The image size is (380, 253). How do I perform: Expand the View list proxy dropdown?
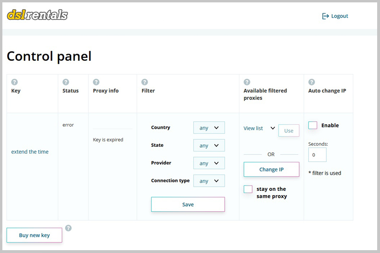259,128
